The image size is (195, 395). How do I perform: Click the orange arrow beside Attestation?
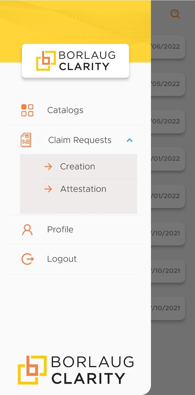(x=48, y=189)
